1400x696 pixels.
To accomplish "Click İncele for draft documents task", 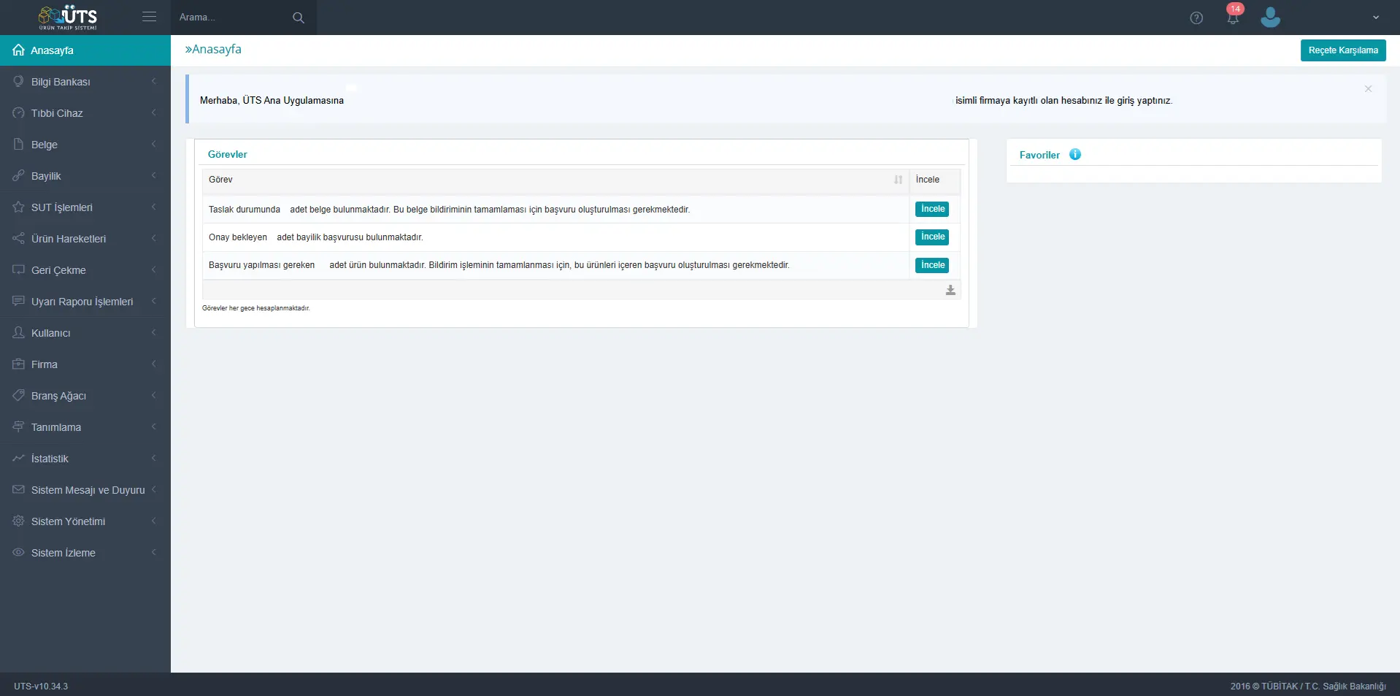I will [931, 210].
